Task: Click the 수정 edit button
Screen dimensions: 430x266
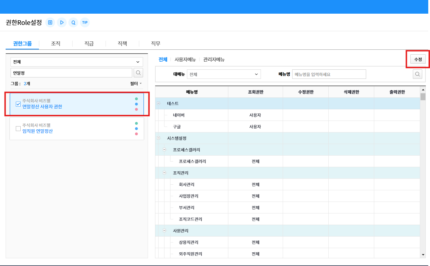Action: coord(418,60)
